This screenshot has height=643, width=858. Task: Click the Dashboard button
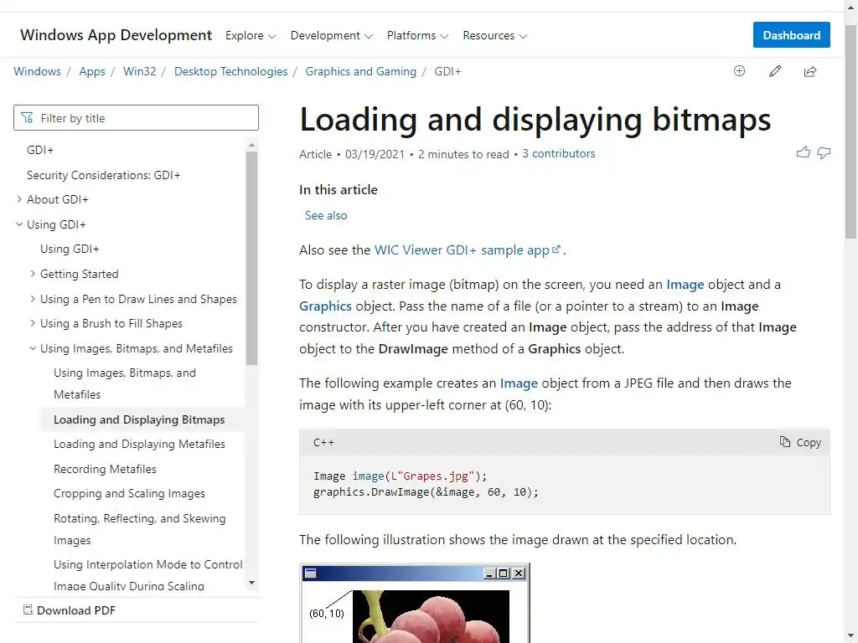point(791,35)
